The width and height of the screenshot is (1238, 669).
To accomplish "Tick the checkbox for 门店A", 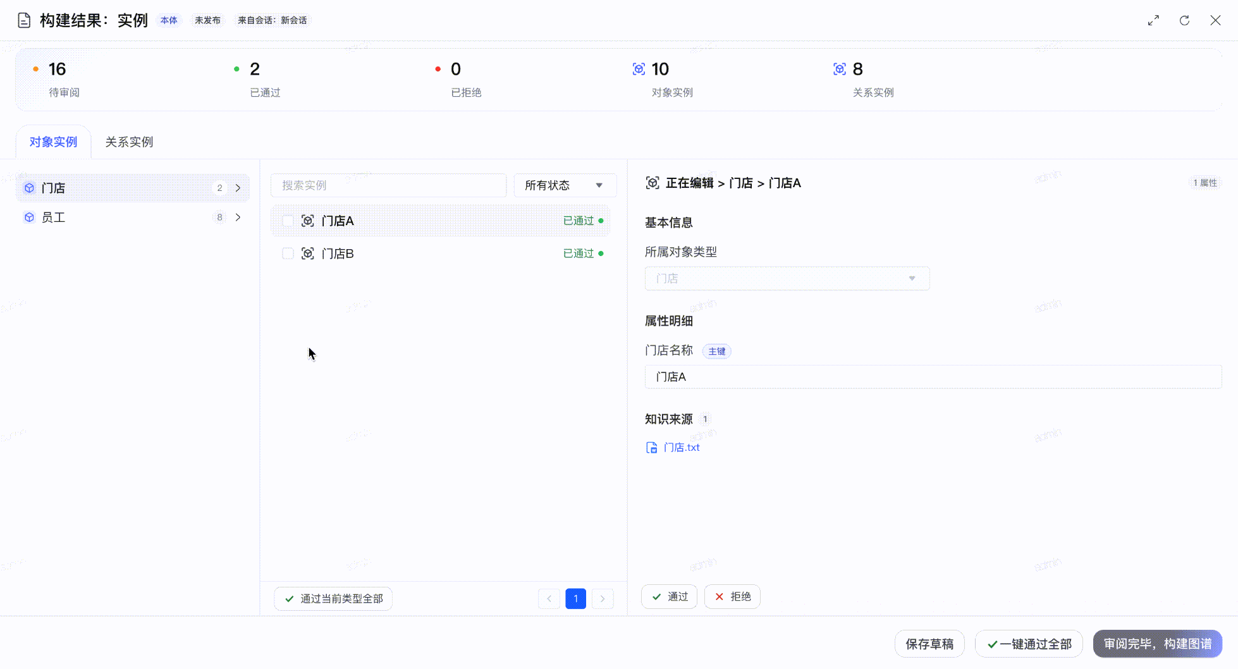I will (288, 221).
